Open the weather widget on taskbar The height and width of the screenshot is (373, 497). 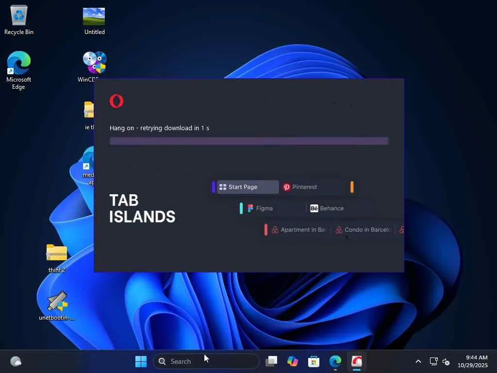[16, 361]
